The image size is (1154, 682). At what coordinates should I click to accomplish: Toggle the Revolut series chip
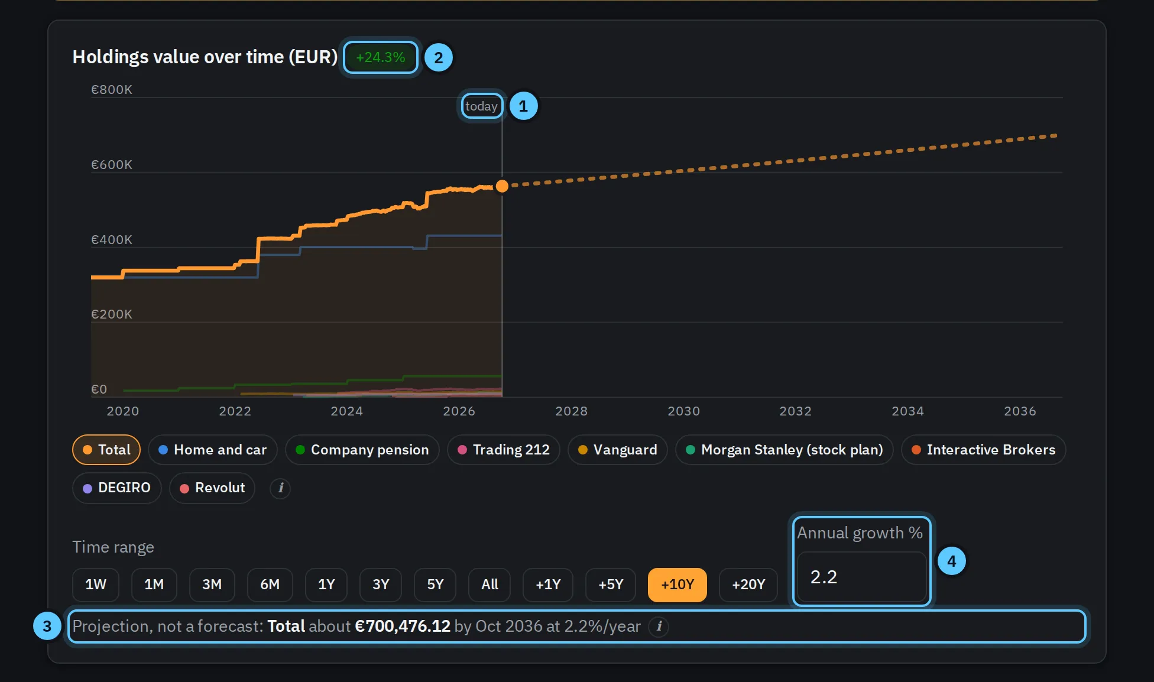(x=212, y=488)
